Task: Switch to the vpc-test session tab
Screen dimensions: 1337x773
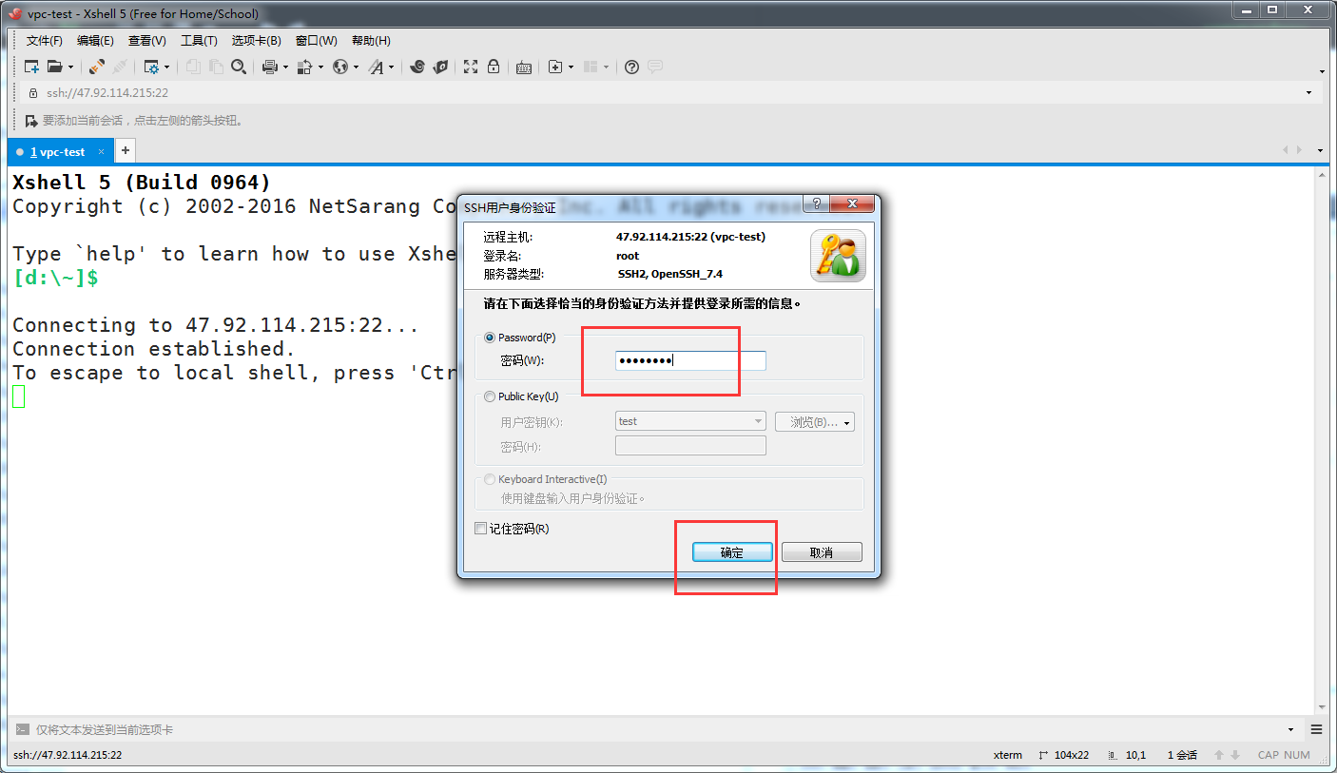Action: pos(57,150)
